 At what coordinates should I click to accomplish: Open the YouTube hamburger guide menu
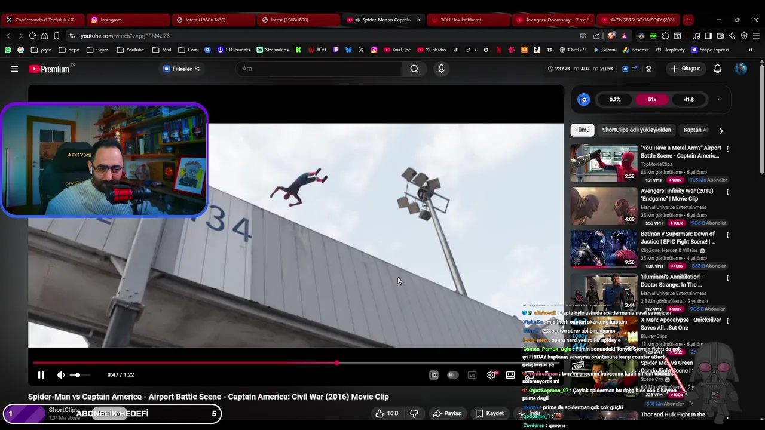(14, 69)
